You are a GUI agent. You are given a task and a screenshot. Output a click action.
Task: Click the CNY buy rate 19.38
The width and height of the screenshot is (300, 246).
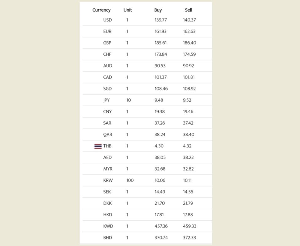pos(160,112)
